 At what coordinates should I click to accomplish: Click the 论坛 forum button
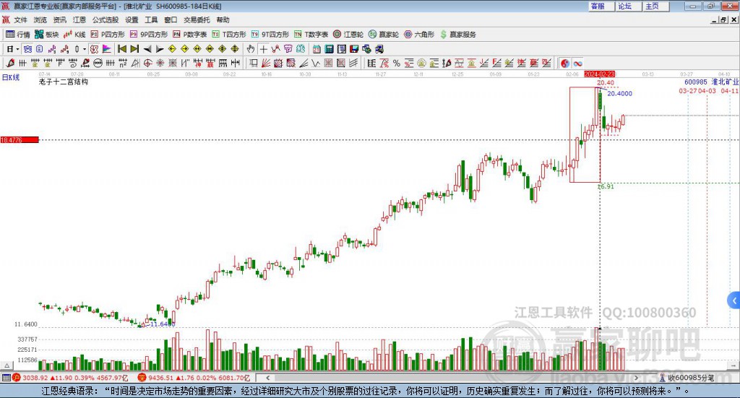coord(629,6)
